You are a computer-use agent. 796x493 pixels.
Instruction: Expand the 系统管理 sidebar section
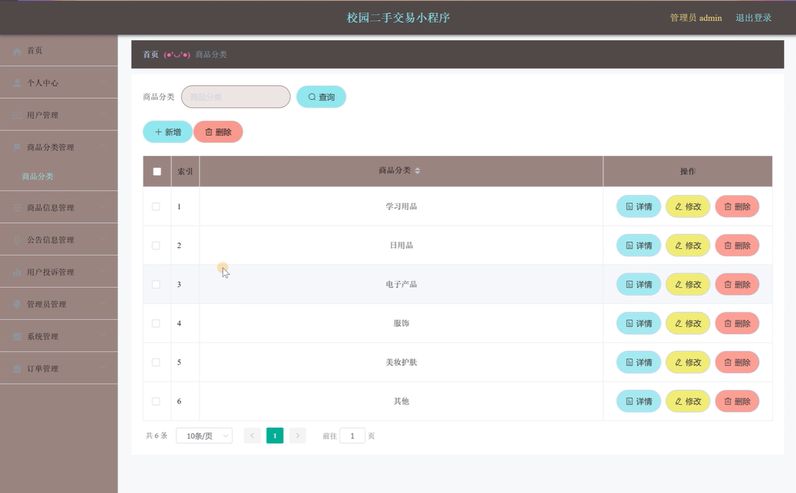(x=58, y=337)
